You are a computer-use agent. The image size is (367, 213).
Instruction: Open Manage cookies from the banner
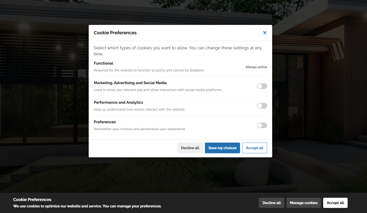(304, 203)
